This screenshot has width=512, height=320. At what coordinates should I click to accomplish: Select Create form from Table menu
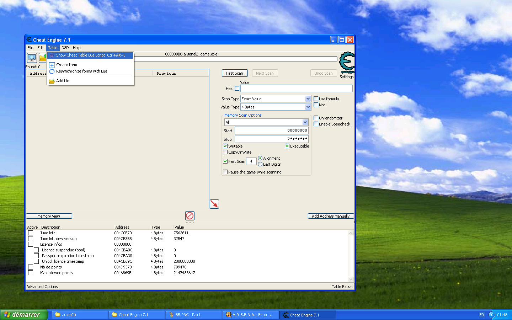point(90,65)
